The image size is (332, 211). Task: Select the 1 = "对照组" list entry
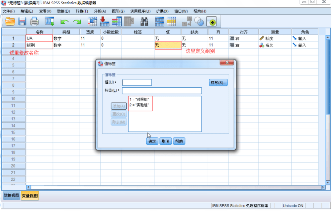pyautogui.click(x=139, y=99)
